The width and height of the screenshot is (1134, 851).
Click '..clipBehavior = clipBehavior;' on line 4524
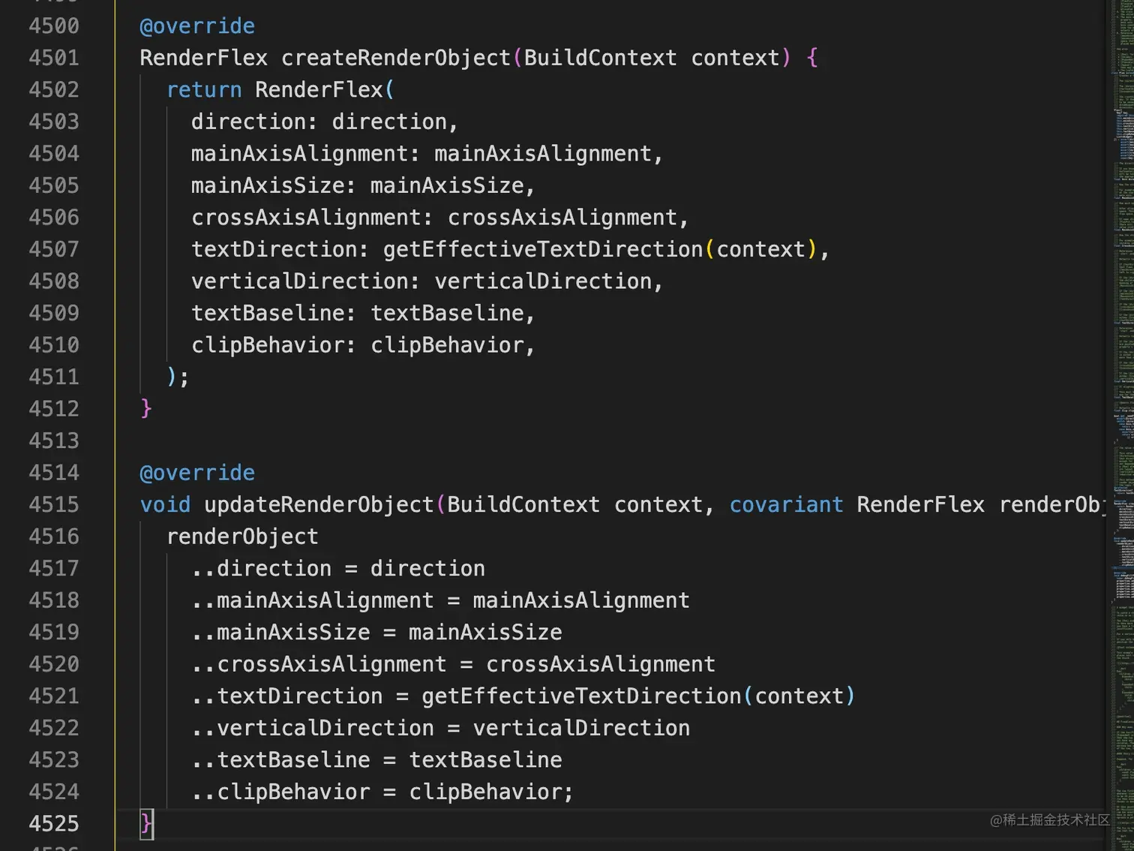coord(382,792)
